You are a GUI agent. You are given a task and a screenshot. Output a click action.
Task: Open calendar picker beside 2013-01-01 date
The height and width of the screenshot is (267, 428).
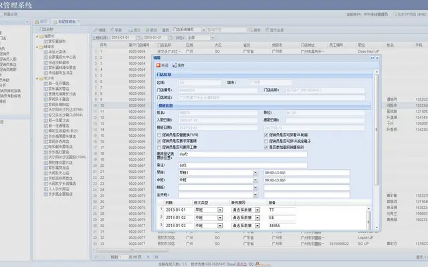pyautogui.click(x=138, y=37)
